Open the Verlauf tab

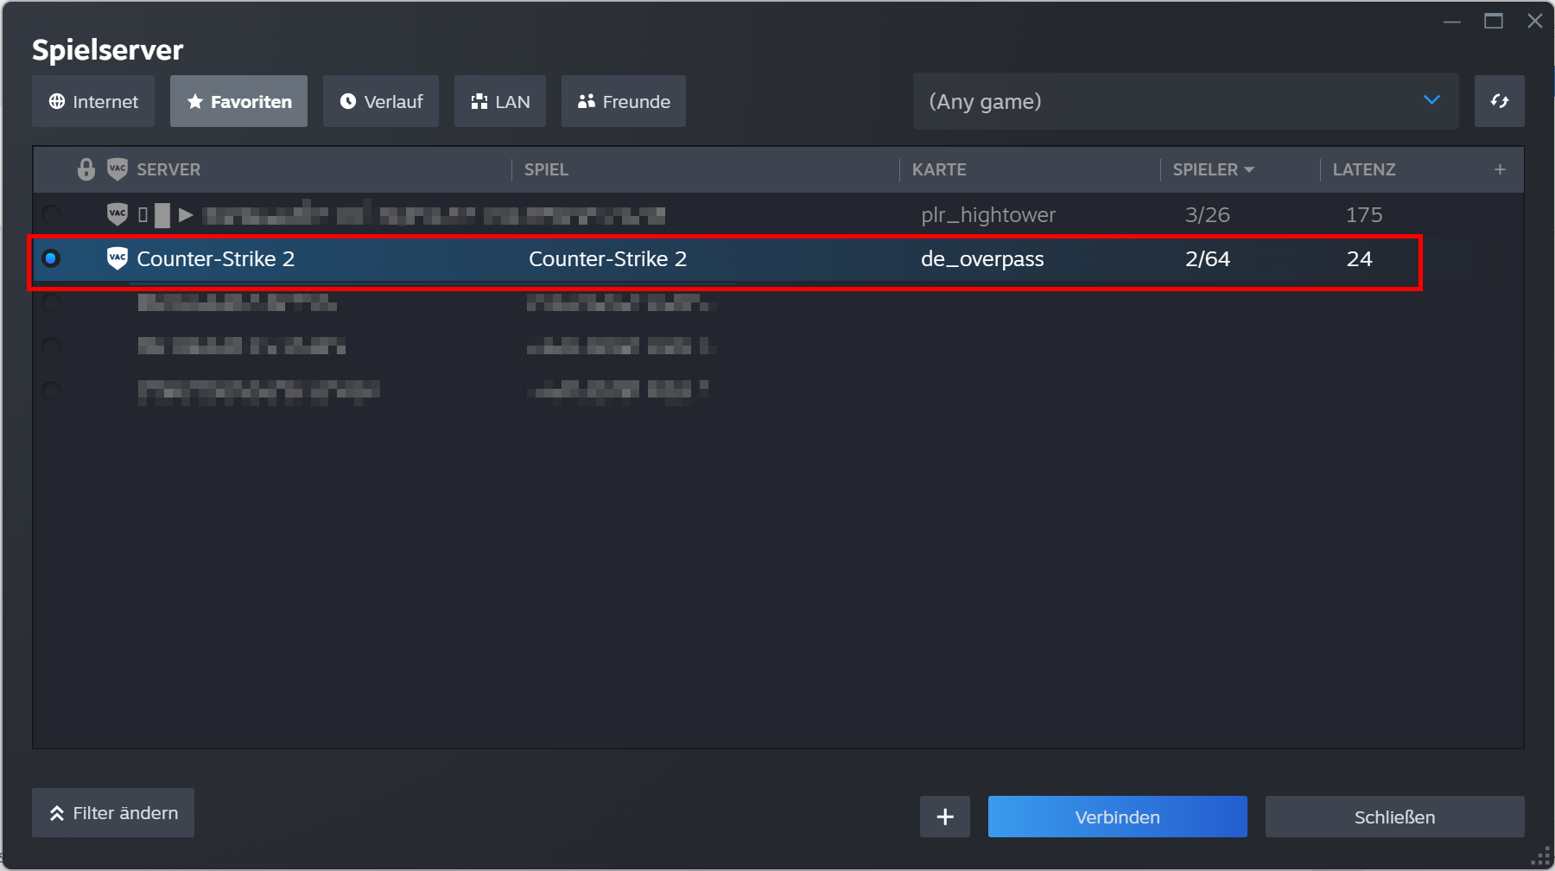381,101
